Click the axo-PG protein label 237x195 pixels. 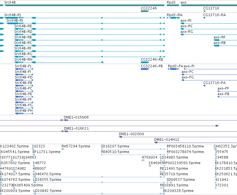coord(188,77)
